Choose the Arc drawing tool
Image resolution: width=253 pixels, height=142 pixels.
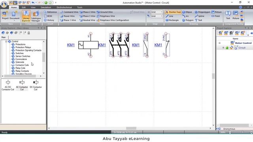(x=185, y=16)
